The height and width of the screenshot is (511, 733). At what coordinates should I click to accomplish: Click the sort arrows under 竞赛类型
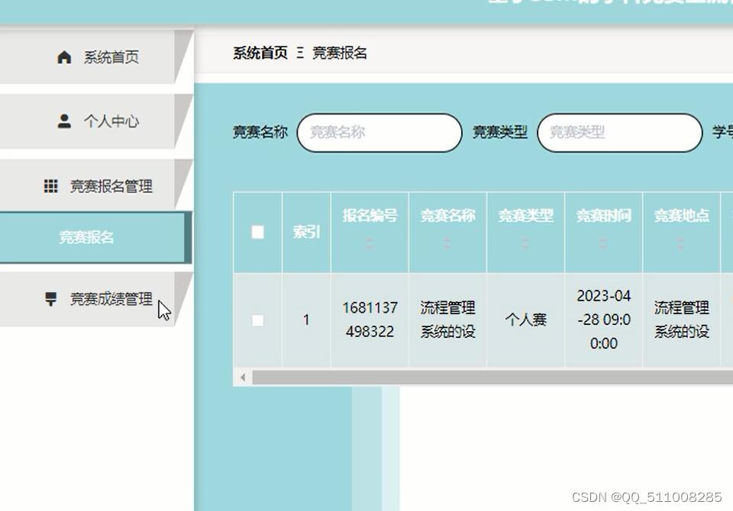click(x=525, y=243)
